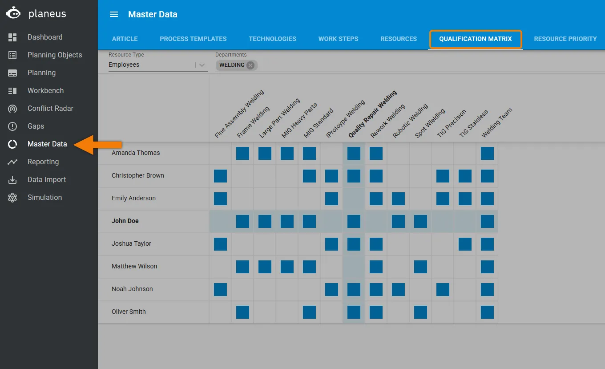Click the Robotic Welding column header
Viewport: 605px width, 369px height.
410,121
